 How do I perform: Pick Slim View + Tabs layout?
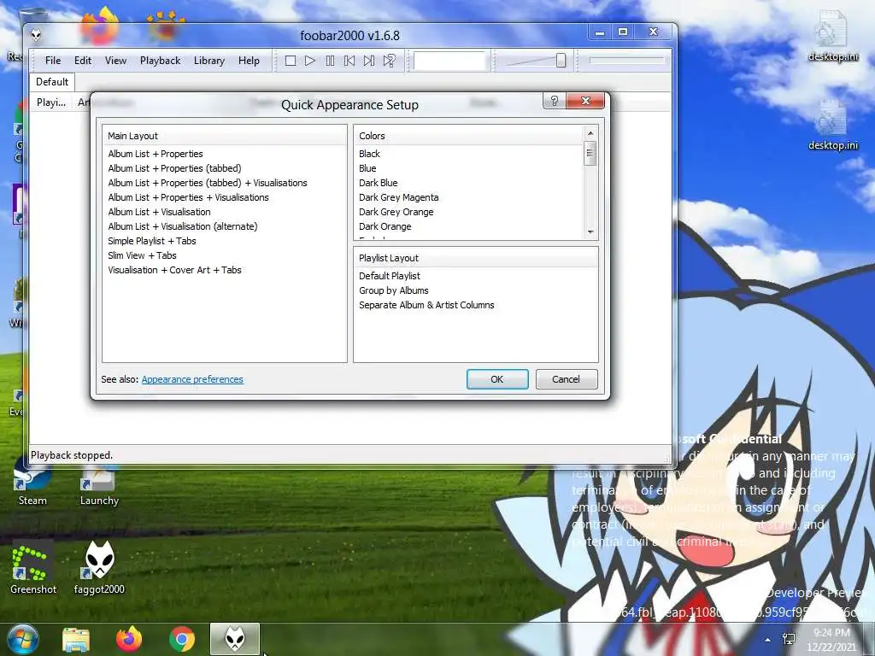(143, 255)
